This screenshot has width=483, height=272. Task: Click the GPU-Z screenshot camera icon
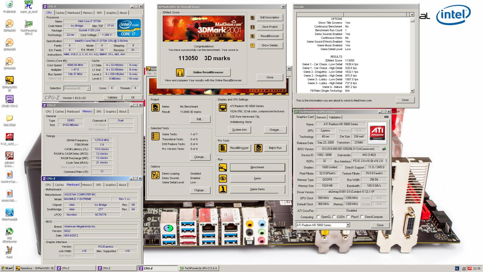click(386, 117)
